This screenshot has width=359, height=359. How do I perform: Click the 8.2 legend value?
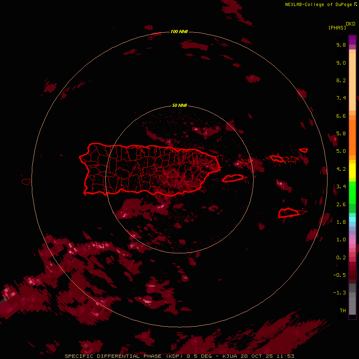pos(341,80)
